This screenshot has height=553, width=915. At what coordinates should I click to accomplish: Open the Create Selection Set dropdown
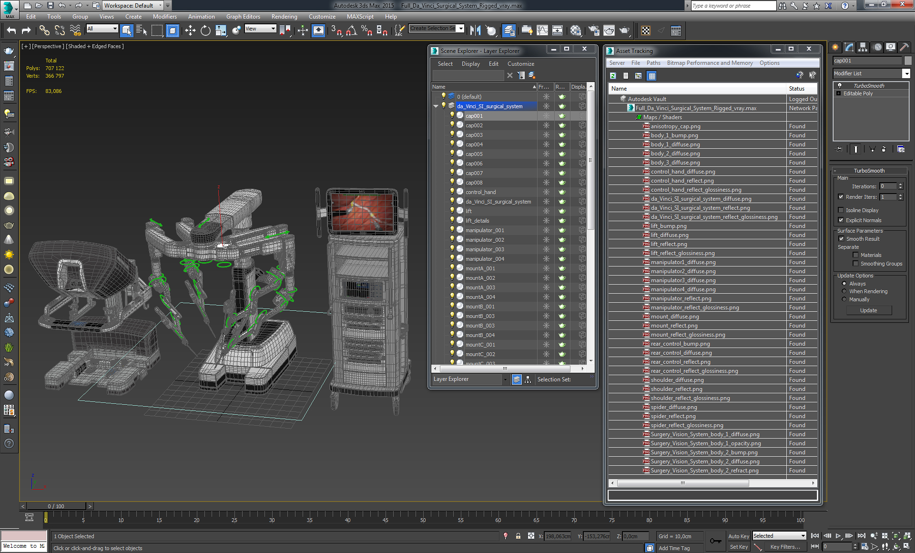[x=461, y=29]
